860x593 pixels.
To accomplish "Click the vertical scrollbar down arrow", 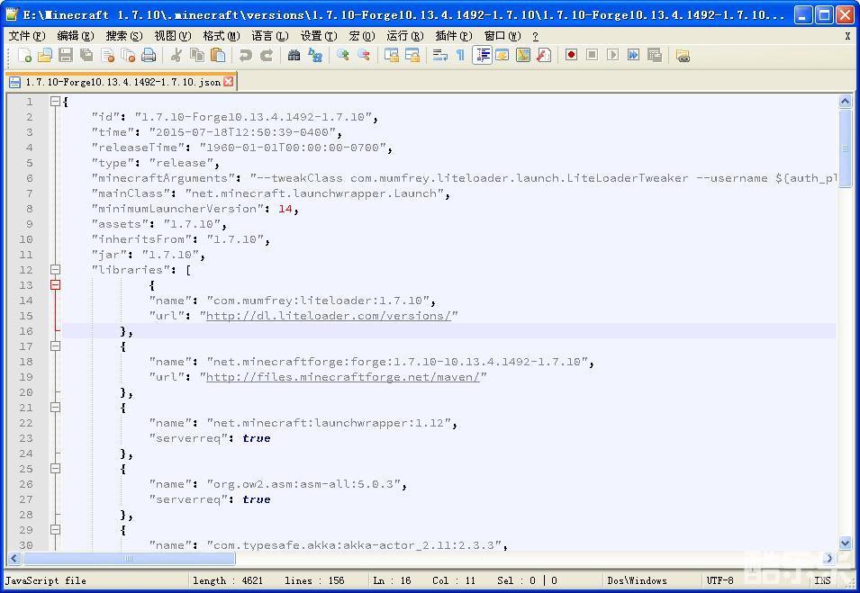I will click(846, 544).
